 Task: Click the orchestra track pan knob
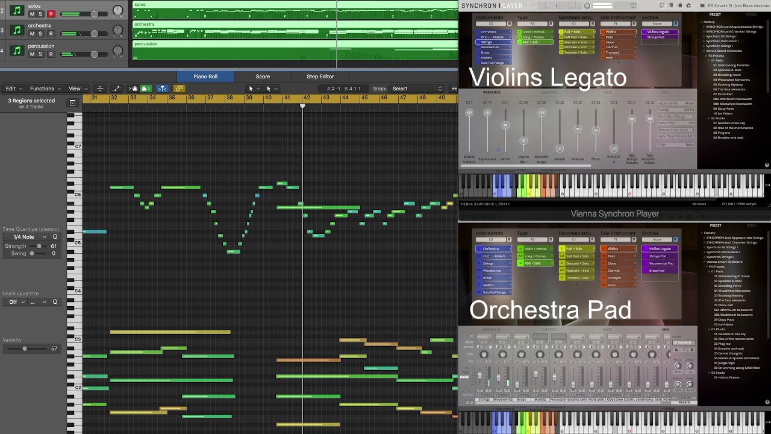click(x=117, y=31)
